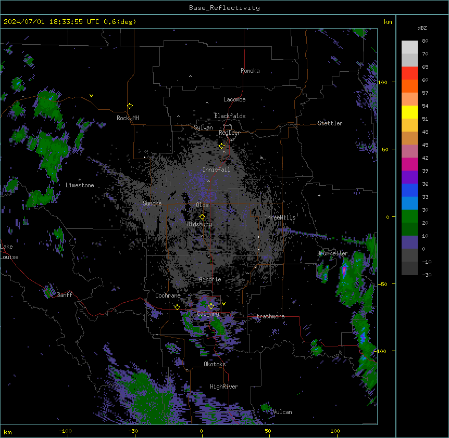The height and width of the screenshot is (438, 449).
Task: Click the RedDeer city label
Action: 229,133
